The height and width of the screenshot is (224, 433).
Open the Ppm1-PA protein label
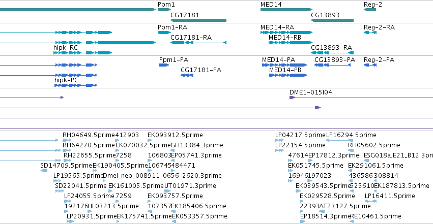pyautogui.click(x=174, y=60)
